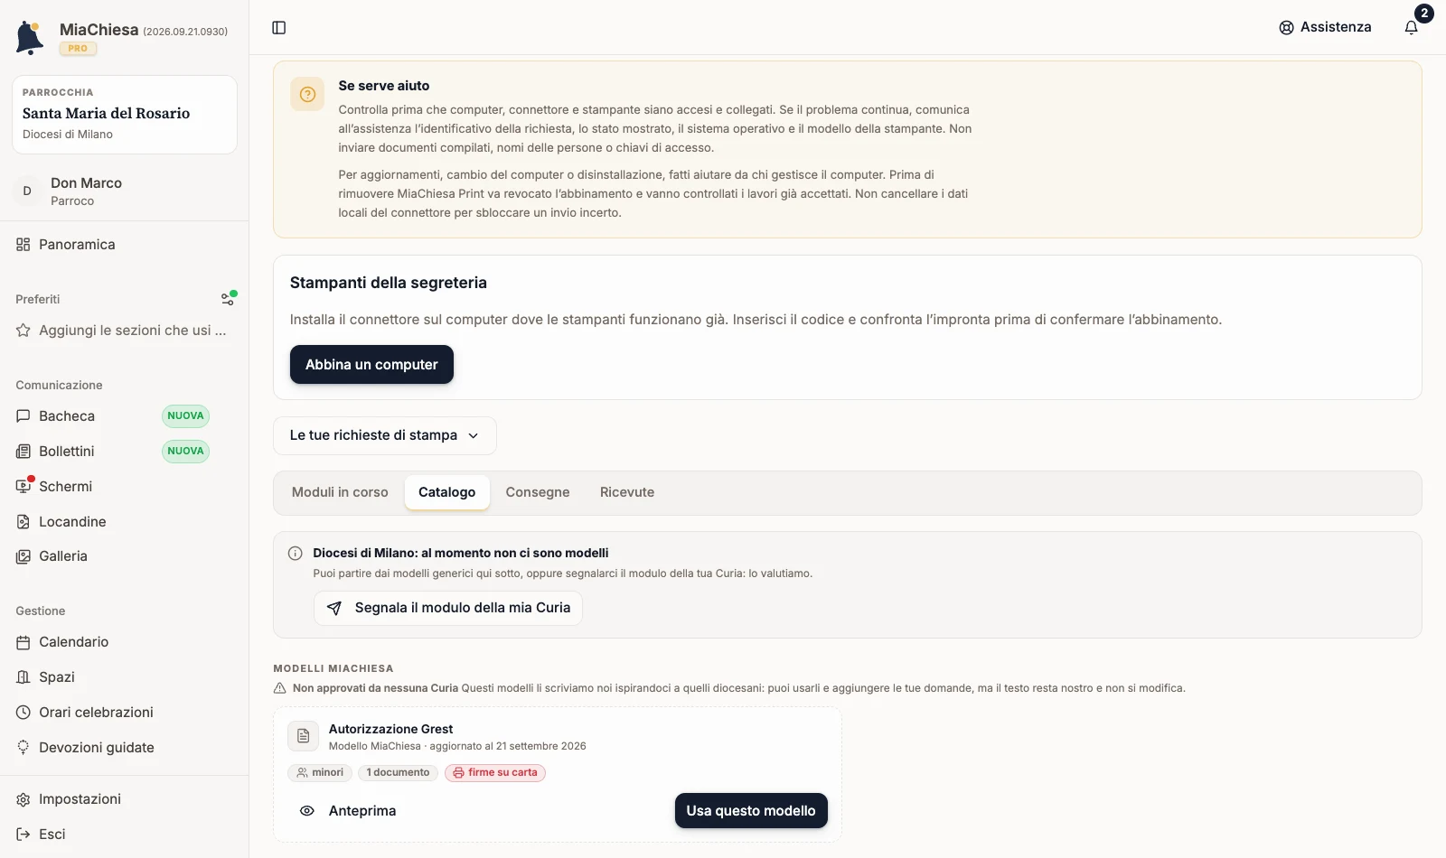Image resolution: width=1446 pixels, height=858 pixels.
Task: Show the Anteprima preview of Autorizzazione Grest
Action: click(348, 811)
